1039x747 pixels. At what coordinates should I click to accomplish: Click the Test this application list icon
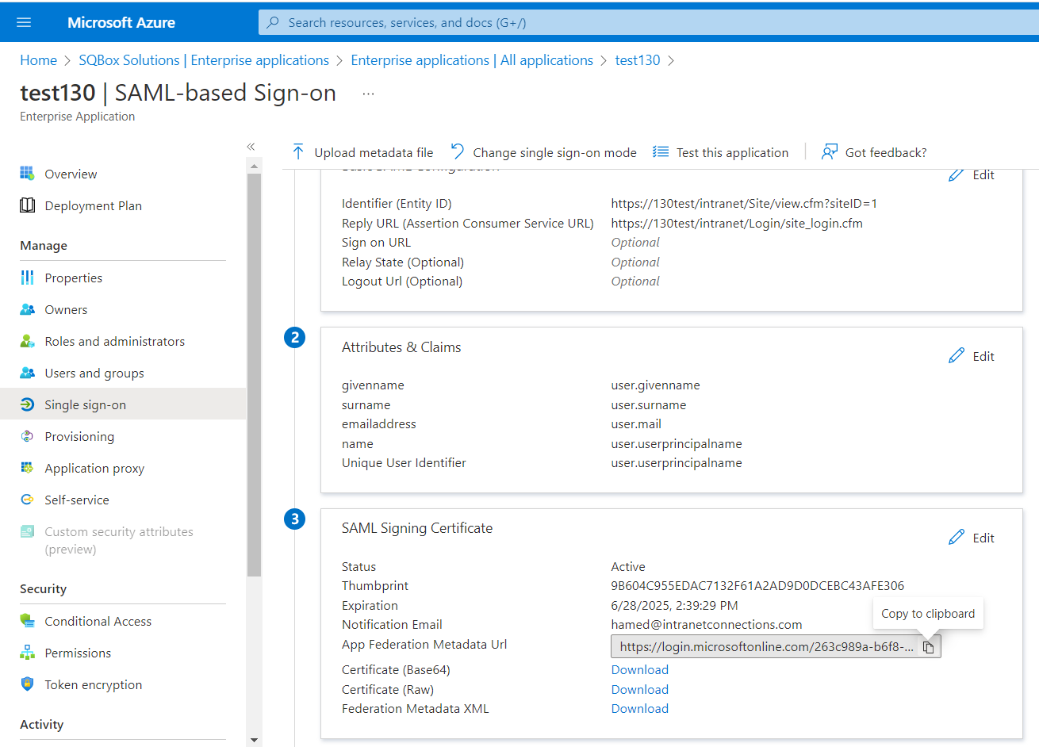(660, 152)
